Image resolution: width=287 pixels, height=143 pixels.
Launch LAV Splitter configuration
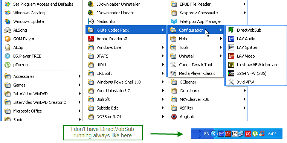tap(256, 47)
